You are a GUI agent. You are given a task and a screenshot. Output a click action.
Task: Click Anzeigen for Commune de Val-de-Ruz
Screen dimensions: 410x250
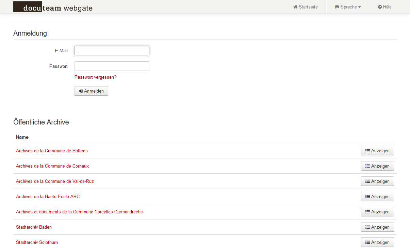click(377, 181)
